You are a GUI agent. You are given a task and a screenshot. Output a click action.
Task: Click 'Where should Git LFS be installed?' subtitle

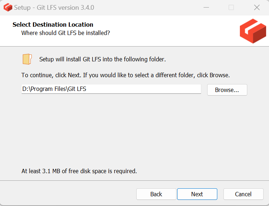[65, 33]
